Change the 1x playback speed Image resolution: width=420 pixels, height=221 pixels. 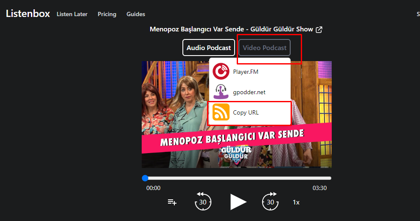[x=296, y=202]
